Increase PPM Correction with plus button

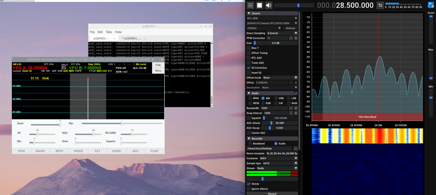pos(296,38)
